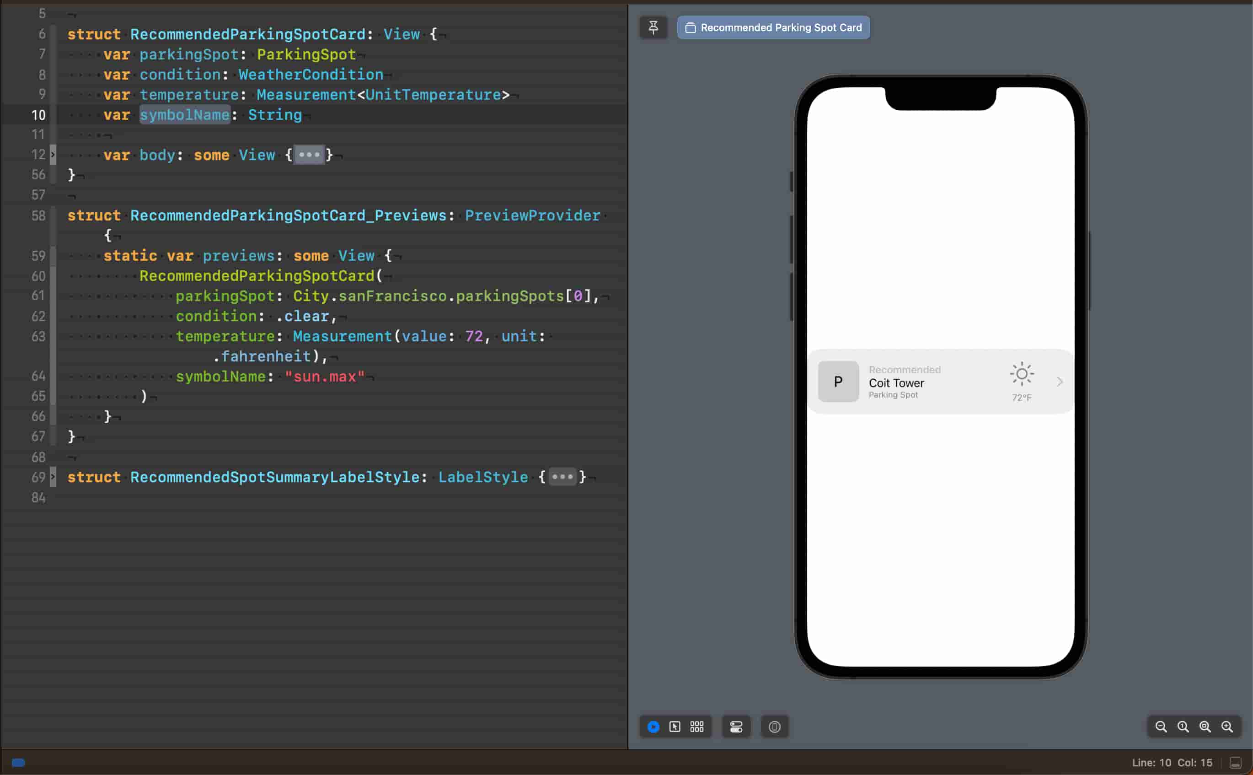Switch to live preview mode

(653, 727)
